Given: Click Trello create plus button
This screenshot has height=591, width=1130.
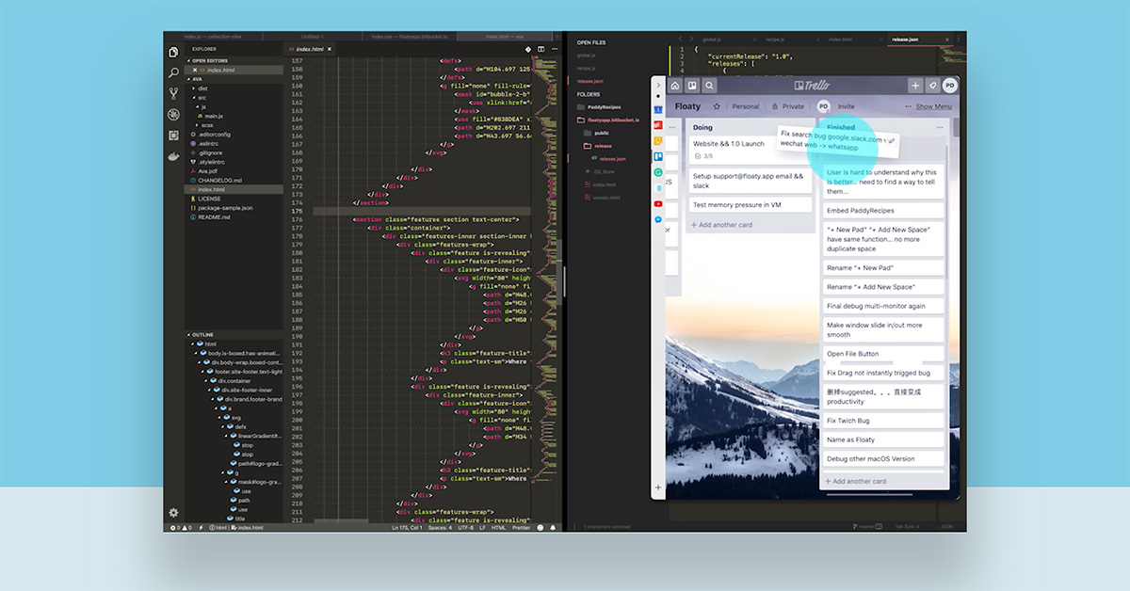Looking at the screenshot, I should coord(914,85).
